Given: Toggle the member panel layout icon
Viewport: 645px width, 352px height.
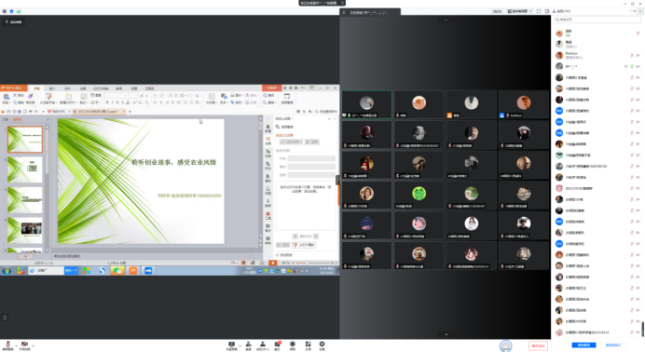Looking at the screenshot, I should 547,11.
